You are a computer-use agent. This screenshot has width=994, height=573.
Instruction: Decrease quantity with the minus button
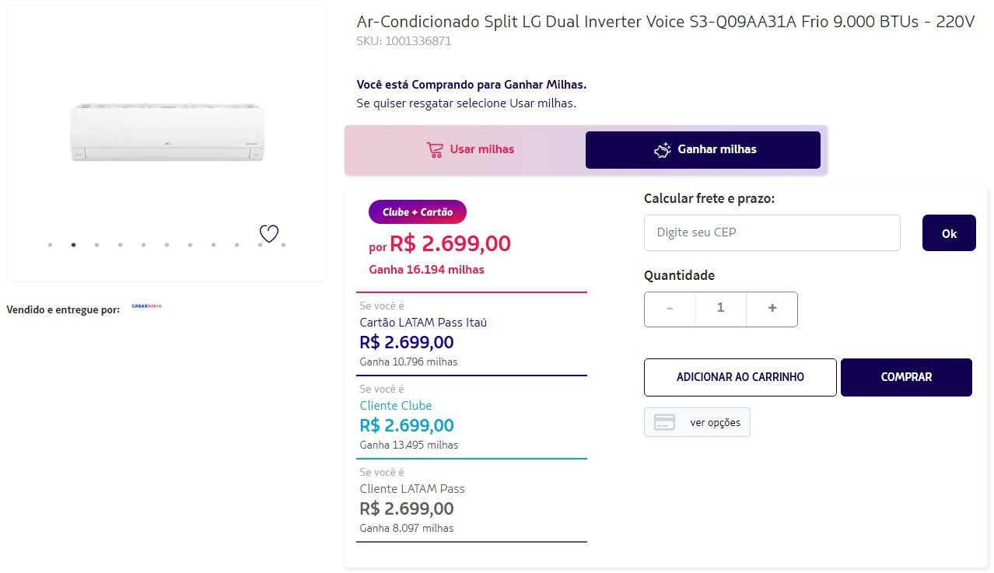670,309
